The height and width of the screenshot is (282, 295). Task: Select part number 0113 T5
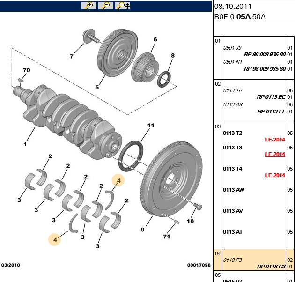click(x=233, y=90)
